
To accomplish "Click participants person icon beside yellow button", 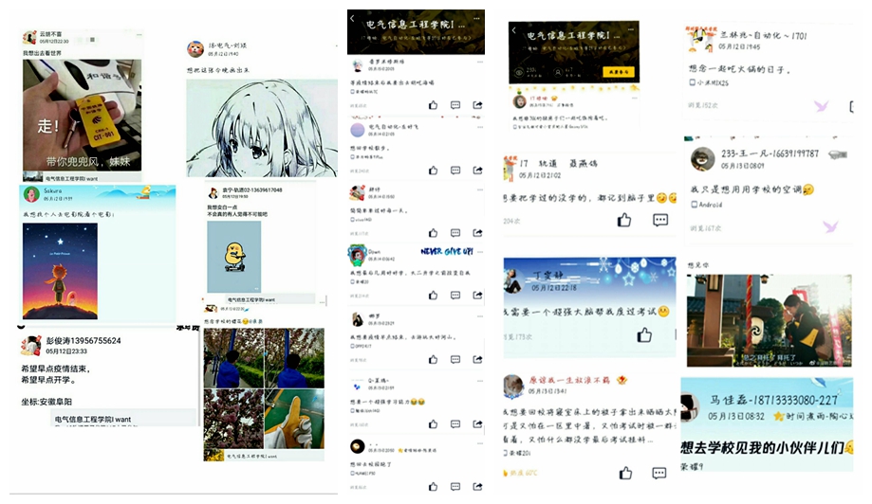I will (x=558, y=72).
